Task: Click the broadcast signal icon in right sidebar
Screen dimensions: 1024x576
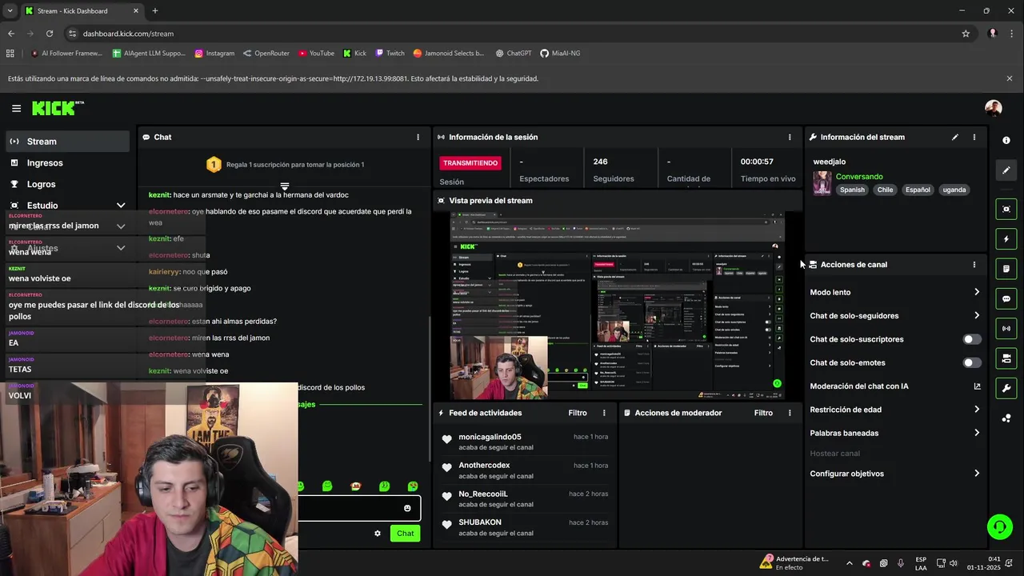Action: tap(1006, 328)
